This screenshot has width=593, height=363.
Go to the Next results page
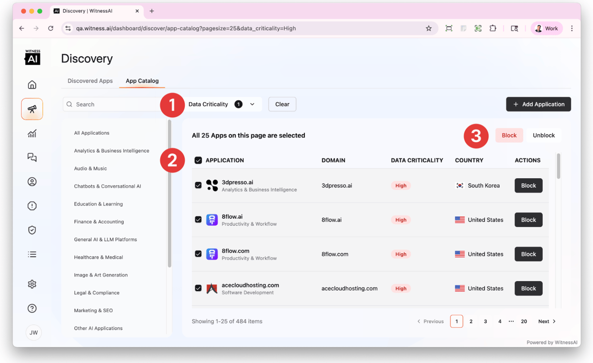(x=547, y=321)
